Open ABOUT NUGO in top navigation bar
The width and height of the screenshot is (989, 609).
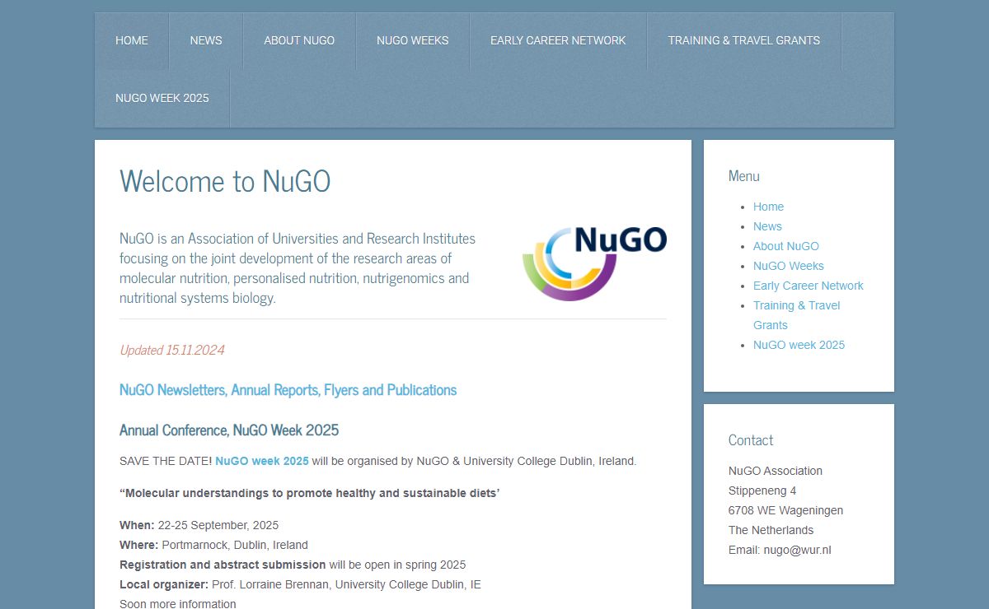[x=299, y=40]
